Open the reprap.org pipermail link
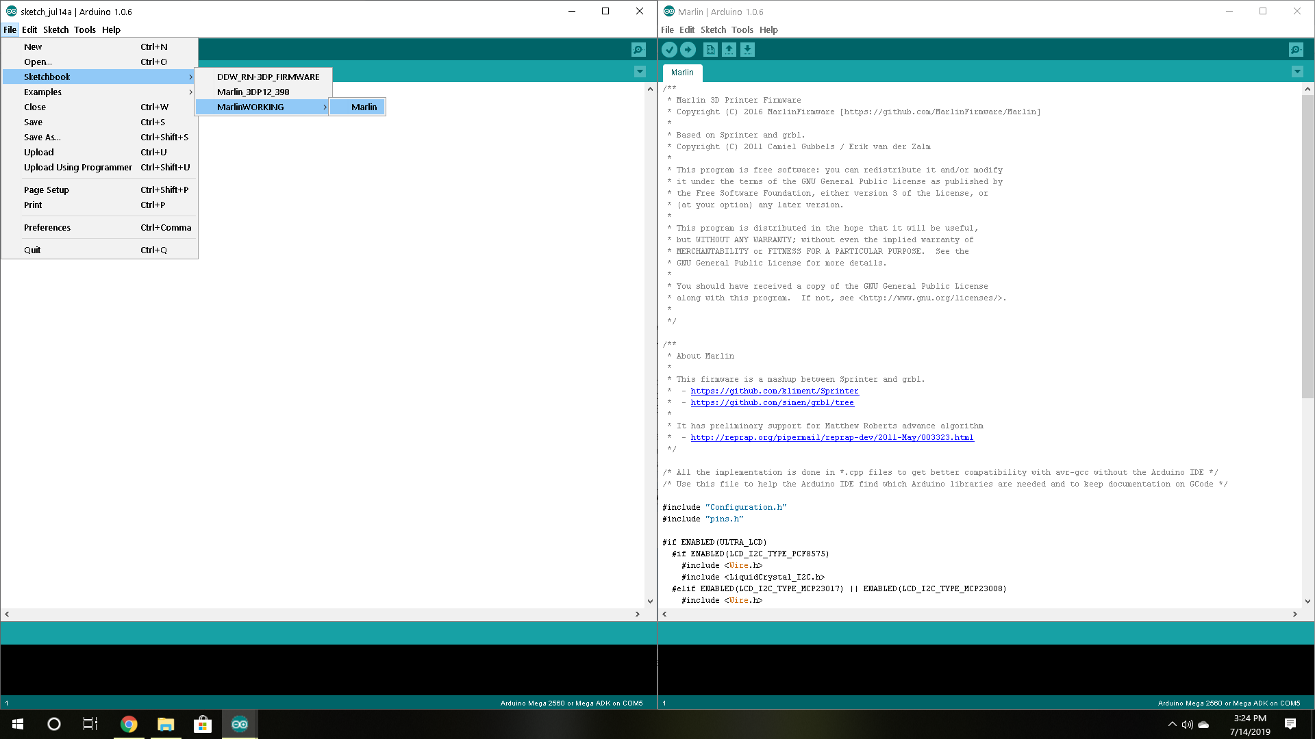Screen dimensions: 1315x739 point(831,437)
